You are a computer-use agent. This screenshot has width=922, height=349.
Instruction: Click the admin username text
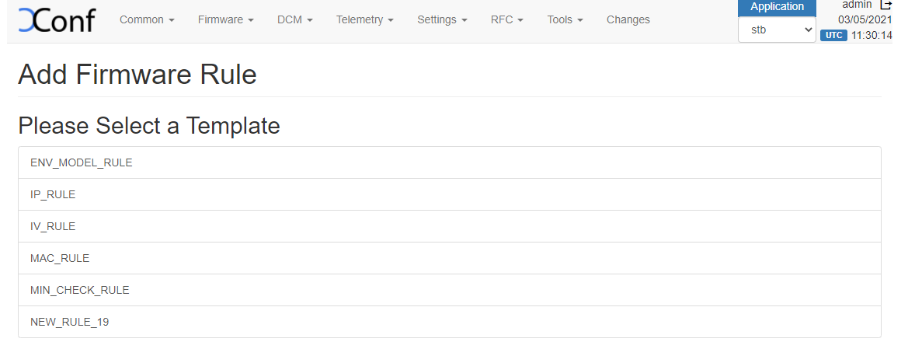pos(858,5)
